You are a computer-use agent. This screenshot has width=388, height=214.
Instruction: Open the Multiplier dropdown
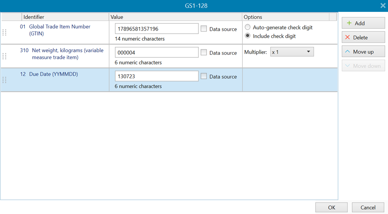292,52
